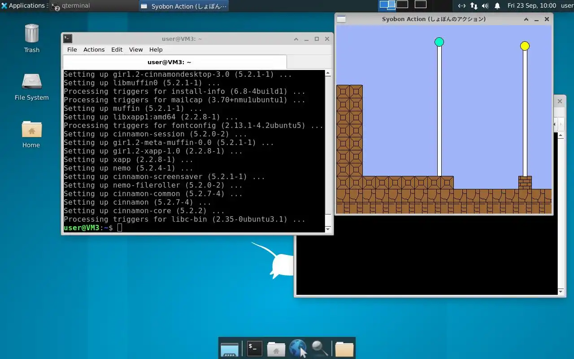The width and height of the screenshot is (574, 359).
Task: Select the user@VM3: ~ terminal tab
Action: (174, 62)
